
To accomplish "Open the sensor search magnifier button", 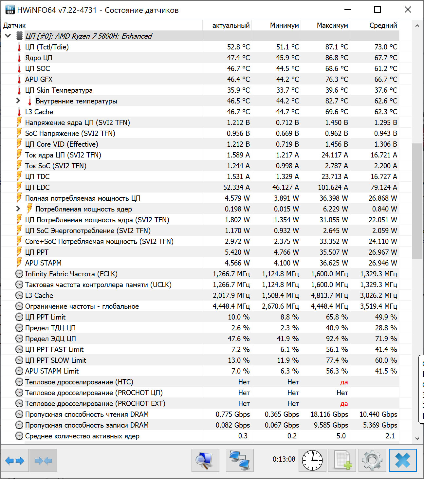I will [x=205, y=461].
